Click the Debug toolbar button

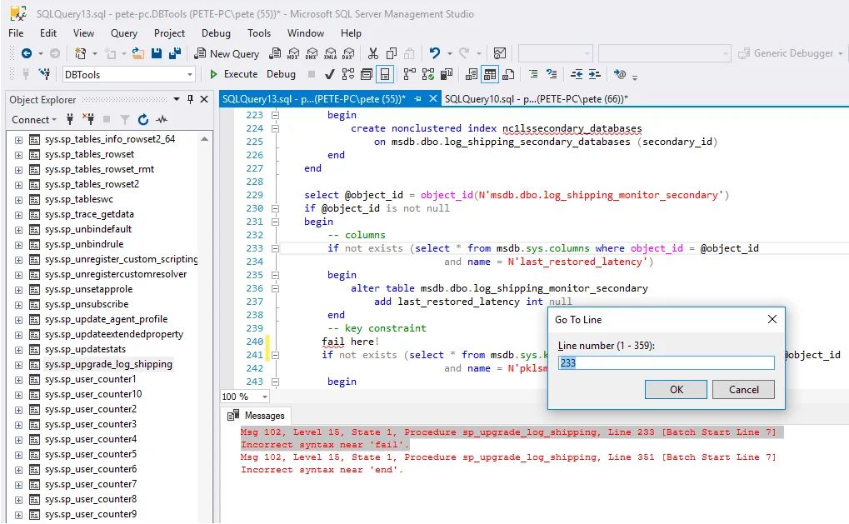click(281, 74)
